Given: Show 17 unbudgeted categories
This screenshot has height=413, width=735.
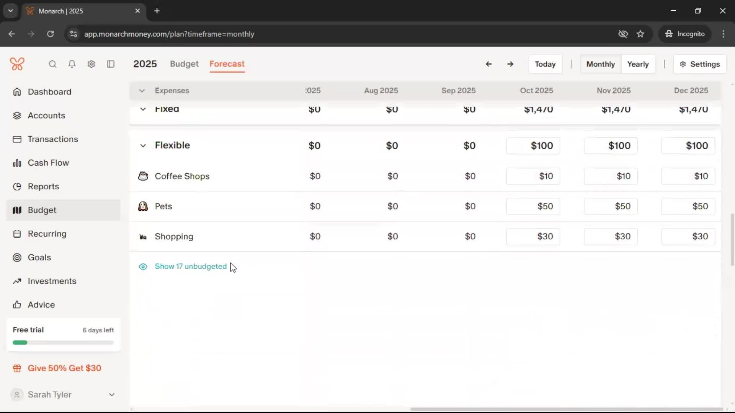Looking at the screenshot, I should [x=190, y=267].
